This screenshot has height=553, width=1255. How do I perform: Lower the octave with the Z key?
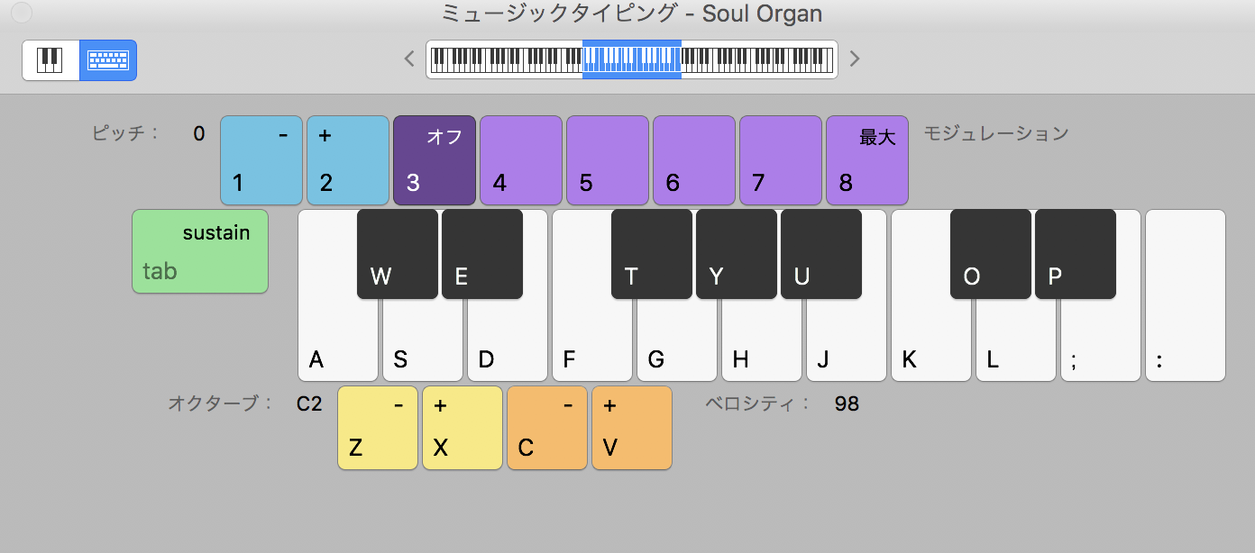(378, 428)
